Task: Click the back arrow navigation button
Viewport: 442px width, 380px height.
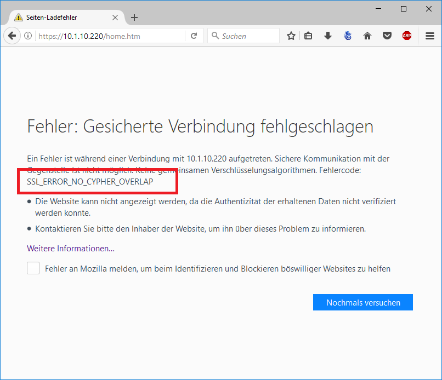Action: [x=12, y=36]
